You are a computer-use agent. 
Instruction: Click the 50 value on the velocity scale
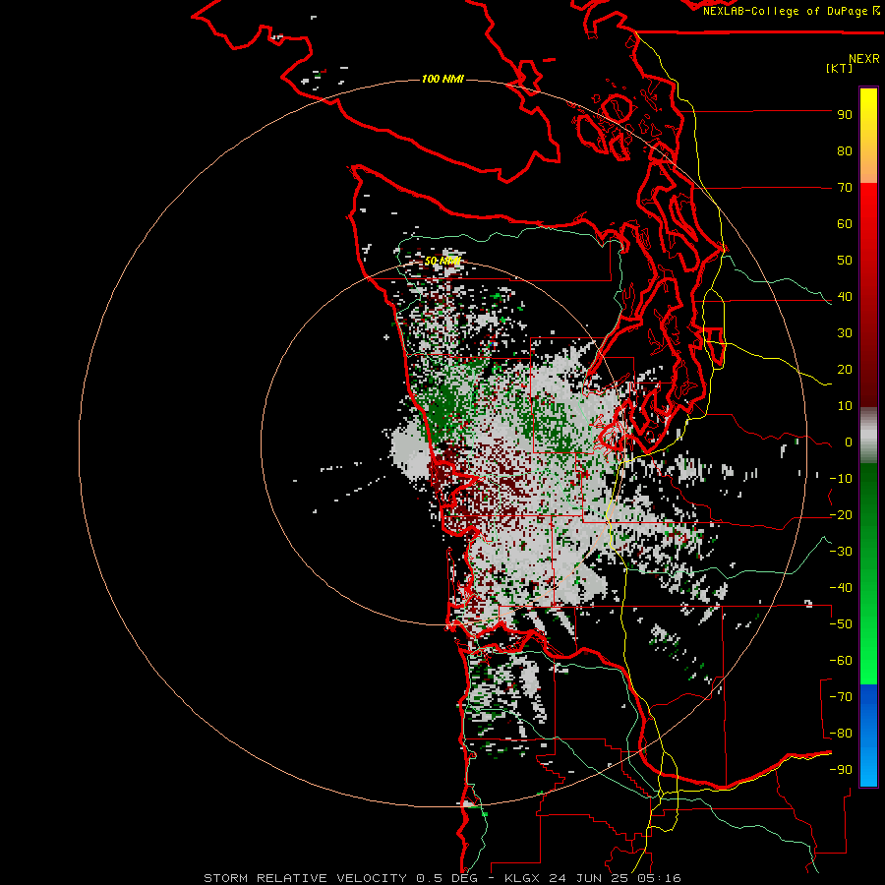click(845, 261)
